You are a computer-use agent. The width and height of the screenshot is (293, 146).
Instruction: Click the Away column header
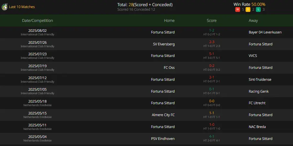(x=253, y=21)
